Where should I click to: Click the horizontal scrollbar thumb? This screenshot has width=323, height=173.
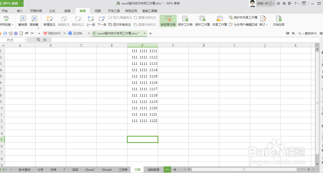click(x=244, y=169)
